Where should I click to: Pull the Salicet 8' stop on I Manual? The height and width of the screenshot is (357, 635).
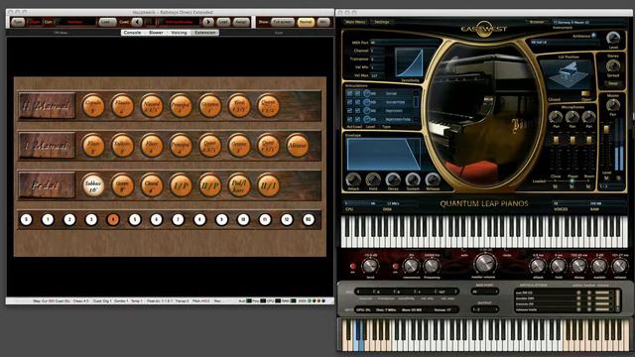[122, 146]
